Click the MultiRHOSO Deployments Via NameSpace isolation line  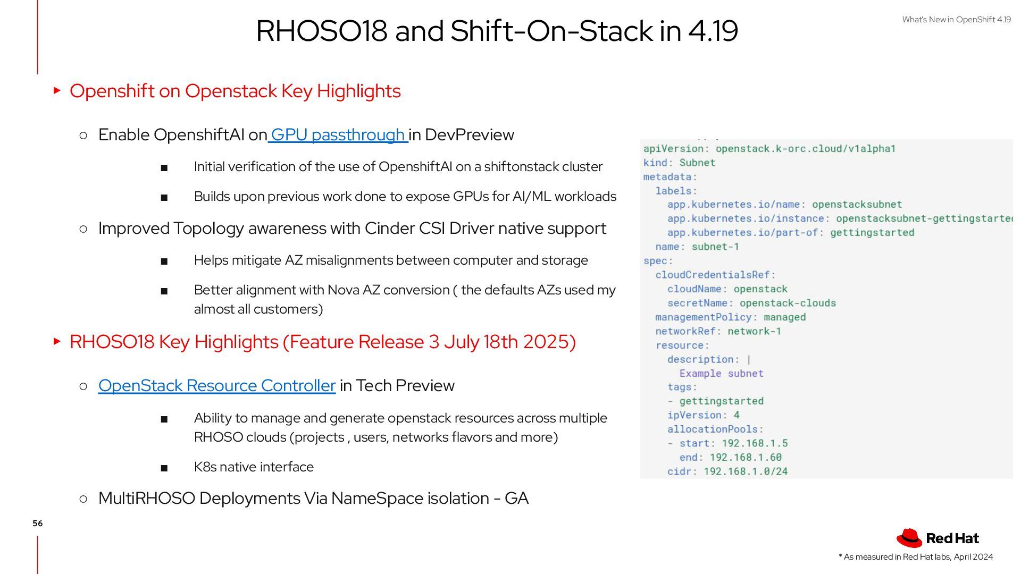tap(313, 499)
